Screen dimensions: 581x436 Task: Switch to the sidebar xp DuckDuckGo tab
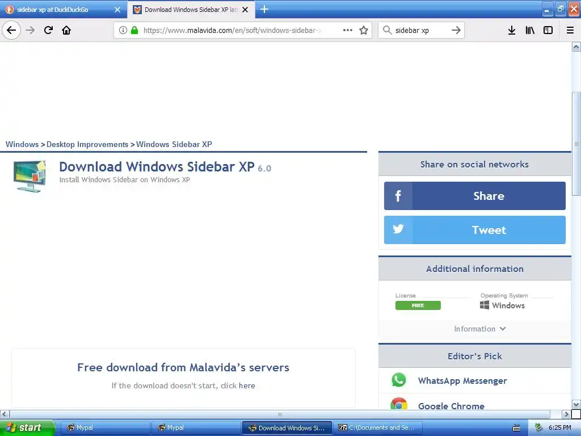pyautogui.click(x=63, y=10)
